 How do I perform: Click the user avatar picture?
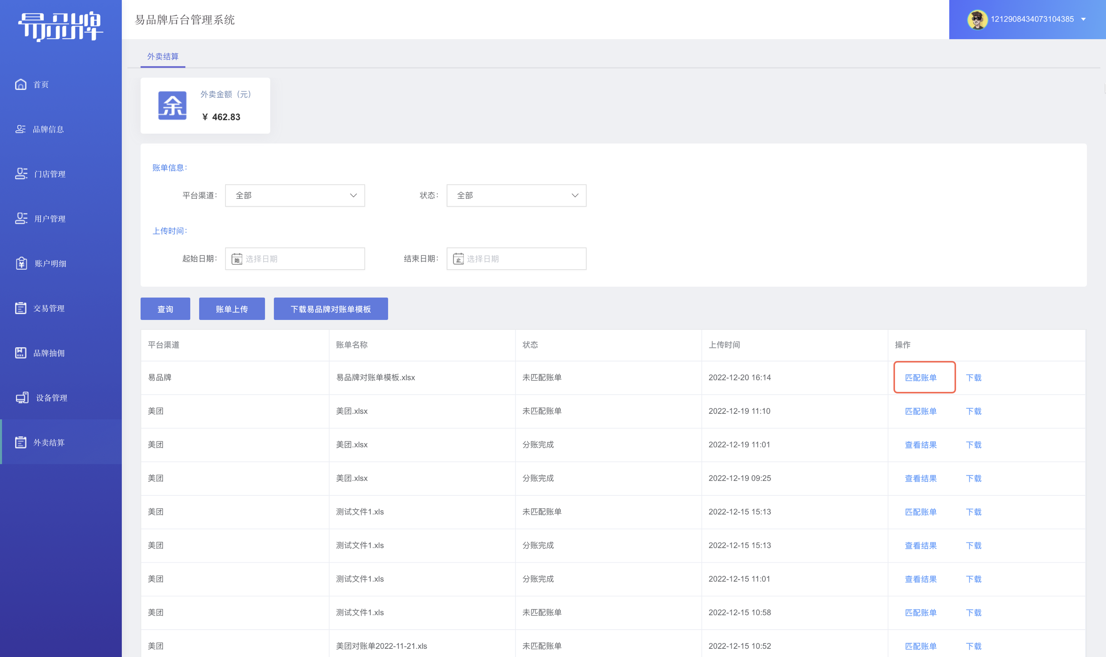(976, 19)
